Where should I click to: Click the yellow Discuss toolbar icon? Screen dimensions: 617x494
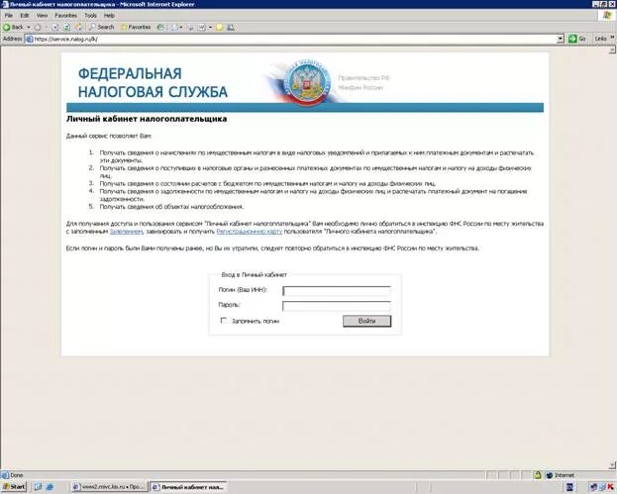click(220, 27)
